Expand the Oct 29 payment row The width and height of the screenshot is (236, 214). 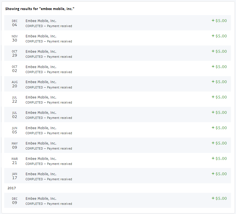117,54
